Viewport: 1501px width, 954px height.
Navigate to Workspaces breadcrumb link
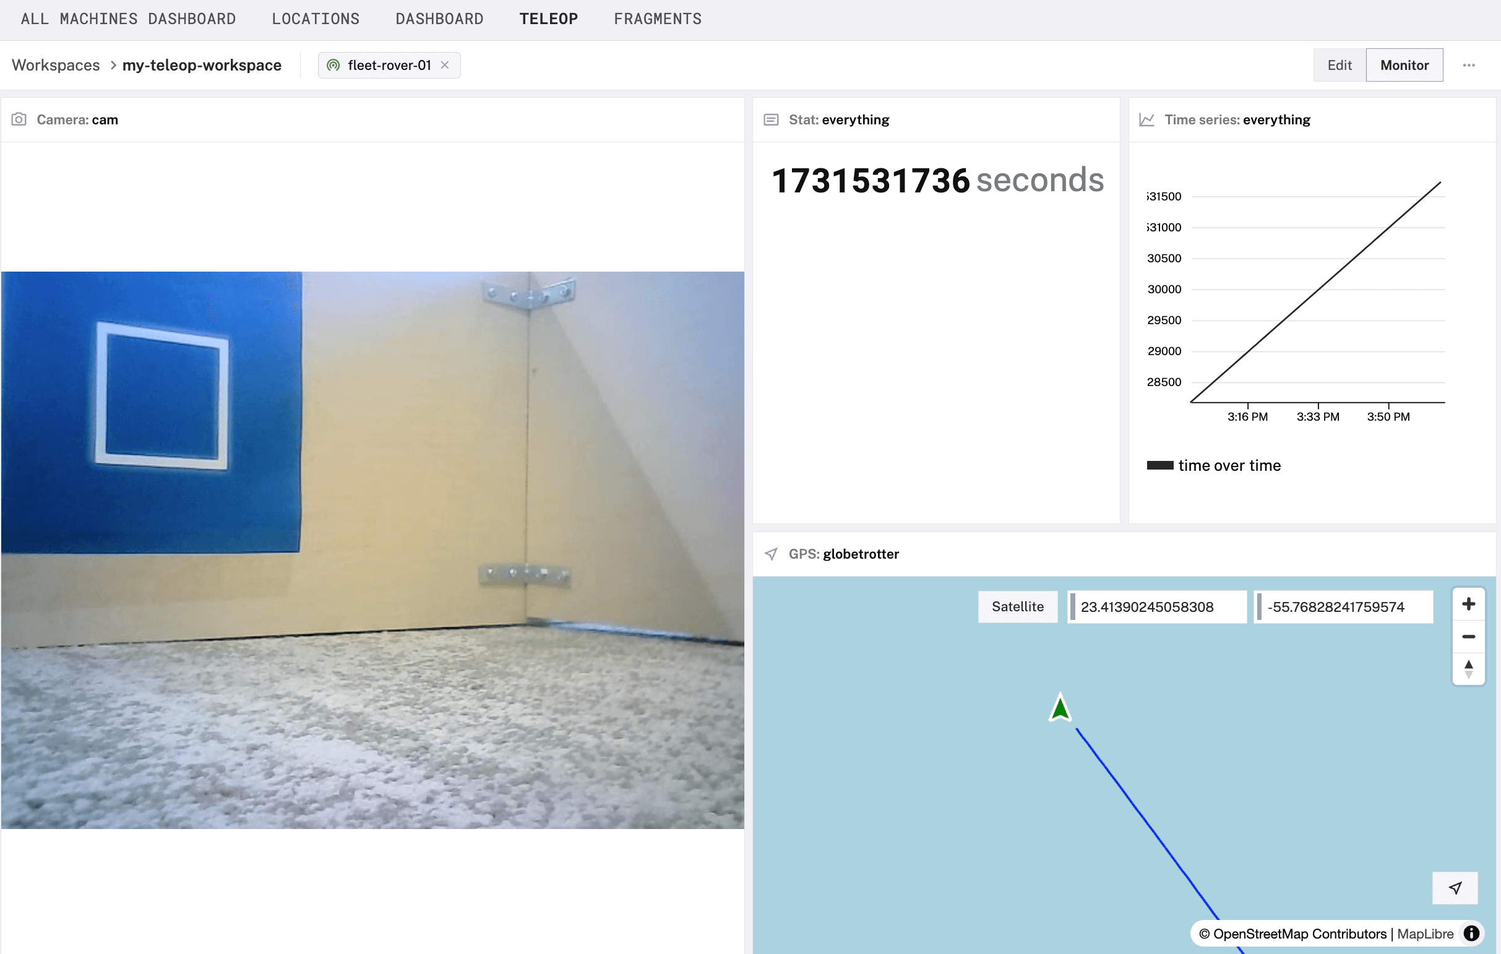tap(56, 65)
